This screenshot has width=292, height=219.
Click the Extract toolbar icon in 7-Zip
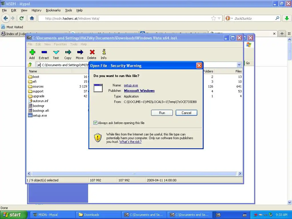coord(44,52)
